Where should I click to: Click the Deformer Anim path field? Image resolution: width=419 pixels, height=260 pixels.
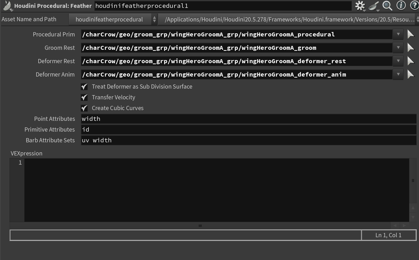coord(237,74)
